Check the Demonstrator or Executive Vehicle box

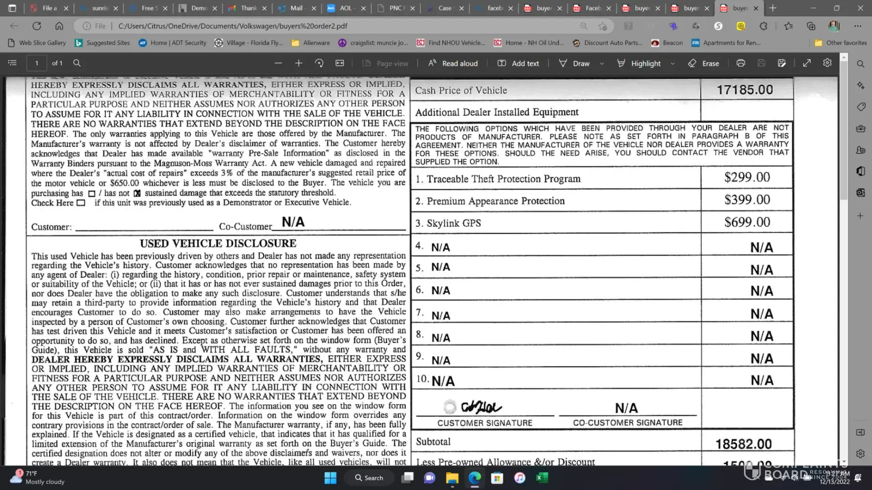(x=81, y=203)
